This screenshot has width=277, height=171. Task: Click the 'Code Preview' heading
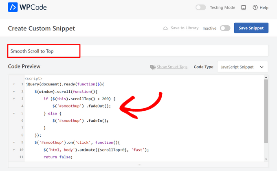pyautogui.click(x=24, y=66)
